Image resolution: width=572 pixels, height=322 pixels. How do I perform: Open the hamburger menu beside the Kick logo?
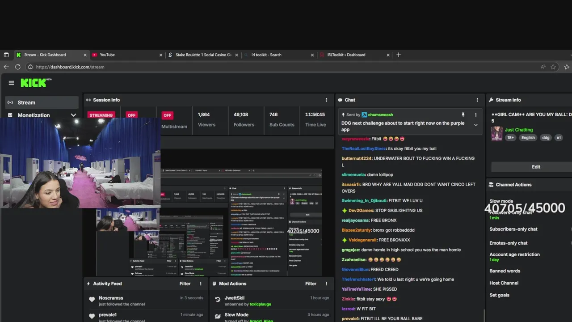11,83
